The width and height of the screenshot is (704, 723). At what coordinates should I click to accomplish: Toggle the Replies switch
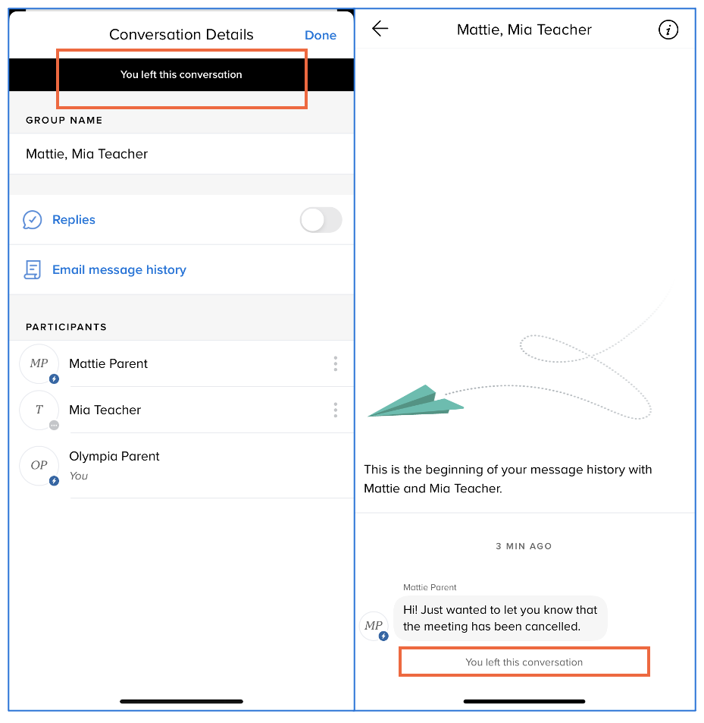(321, 220)
